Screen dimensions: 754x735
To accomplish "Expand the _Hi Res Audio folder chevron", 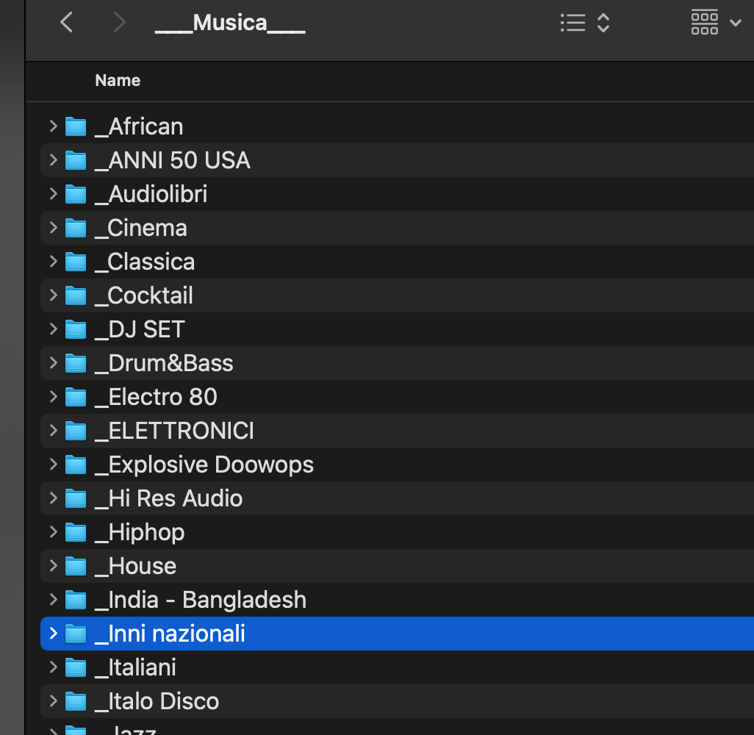I will (53, 498).
